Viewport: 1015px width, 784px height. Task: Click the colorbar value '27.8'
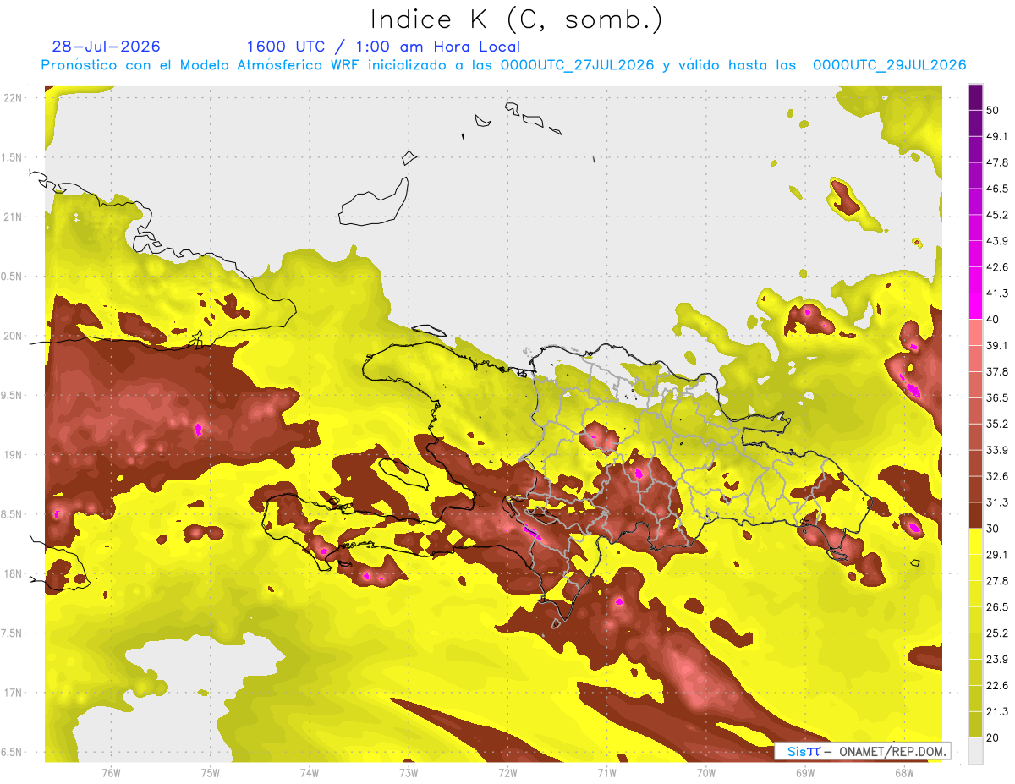click(996, 580)
